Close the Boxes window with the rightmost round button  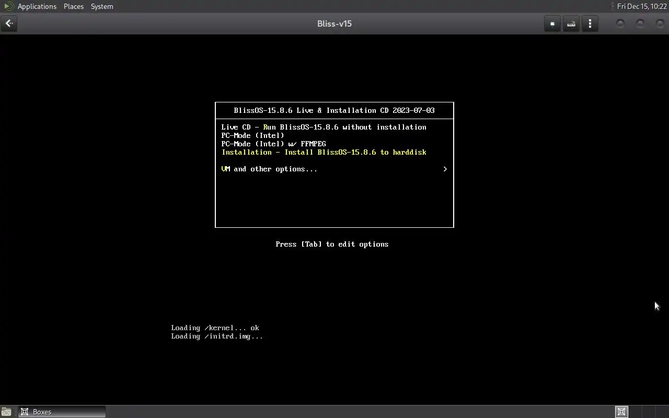(x=660, y=24)
